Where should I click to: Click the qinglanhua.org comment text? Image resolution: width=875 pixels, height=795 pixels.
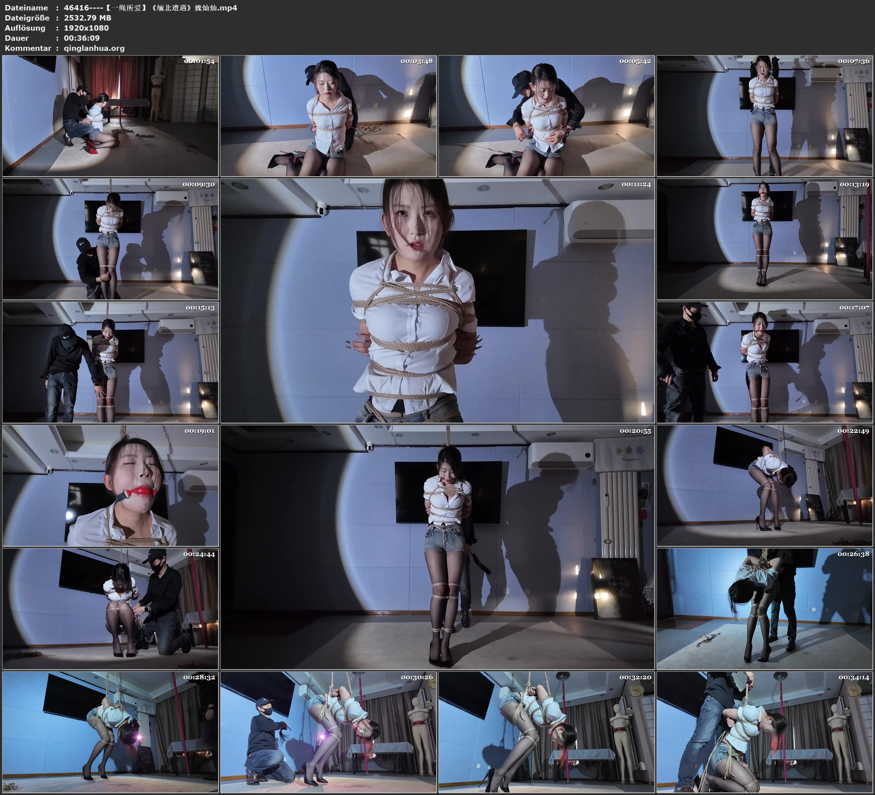point(94,48)
